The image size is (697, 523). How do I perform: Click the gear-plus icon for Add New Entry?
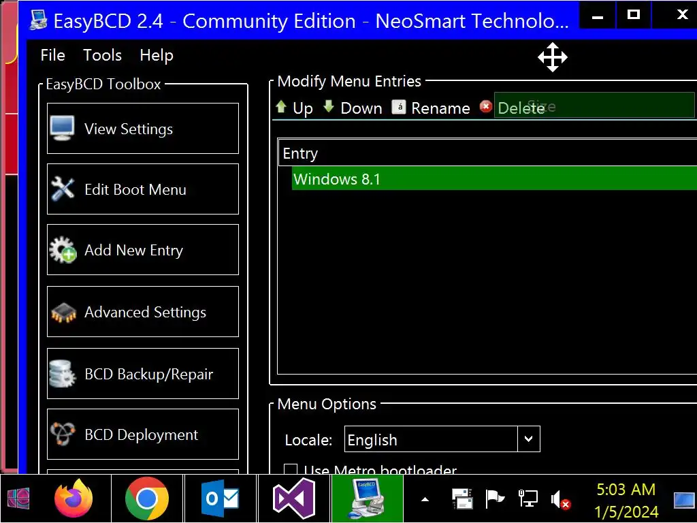[62, 249]
